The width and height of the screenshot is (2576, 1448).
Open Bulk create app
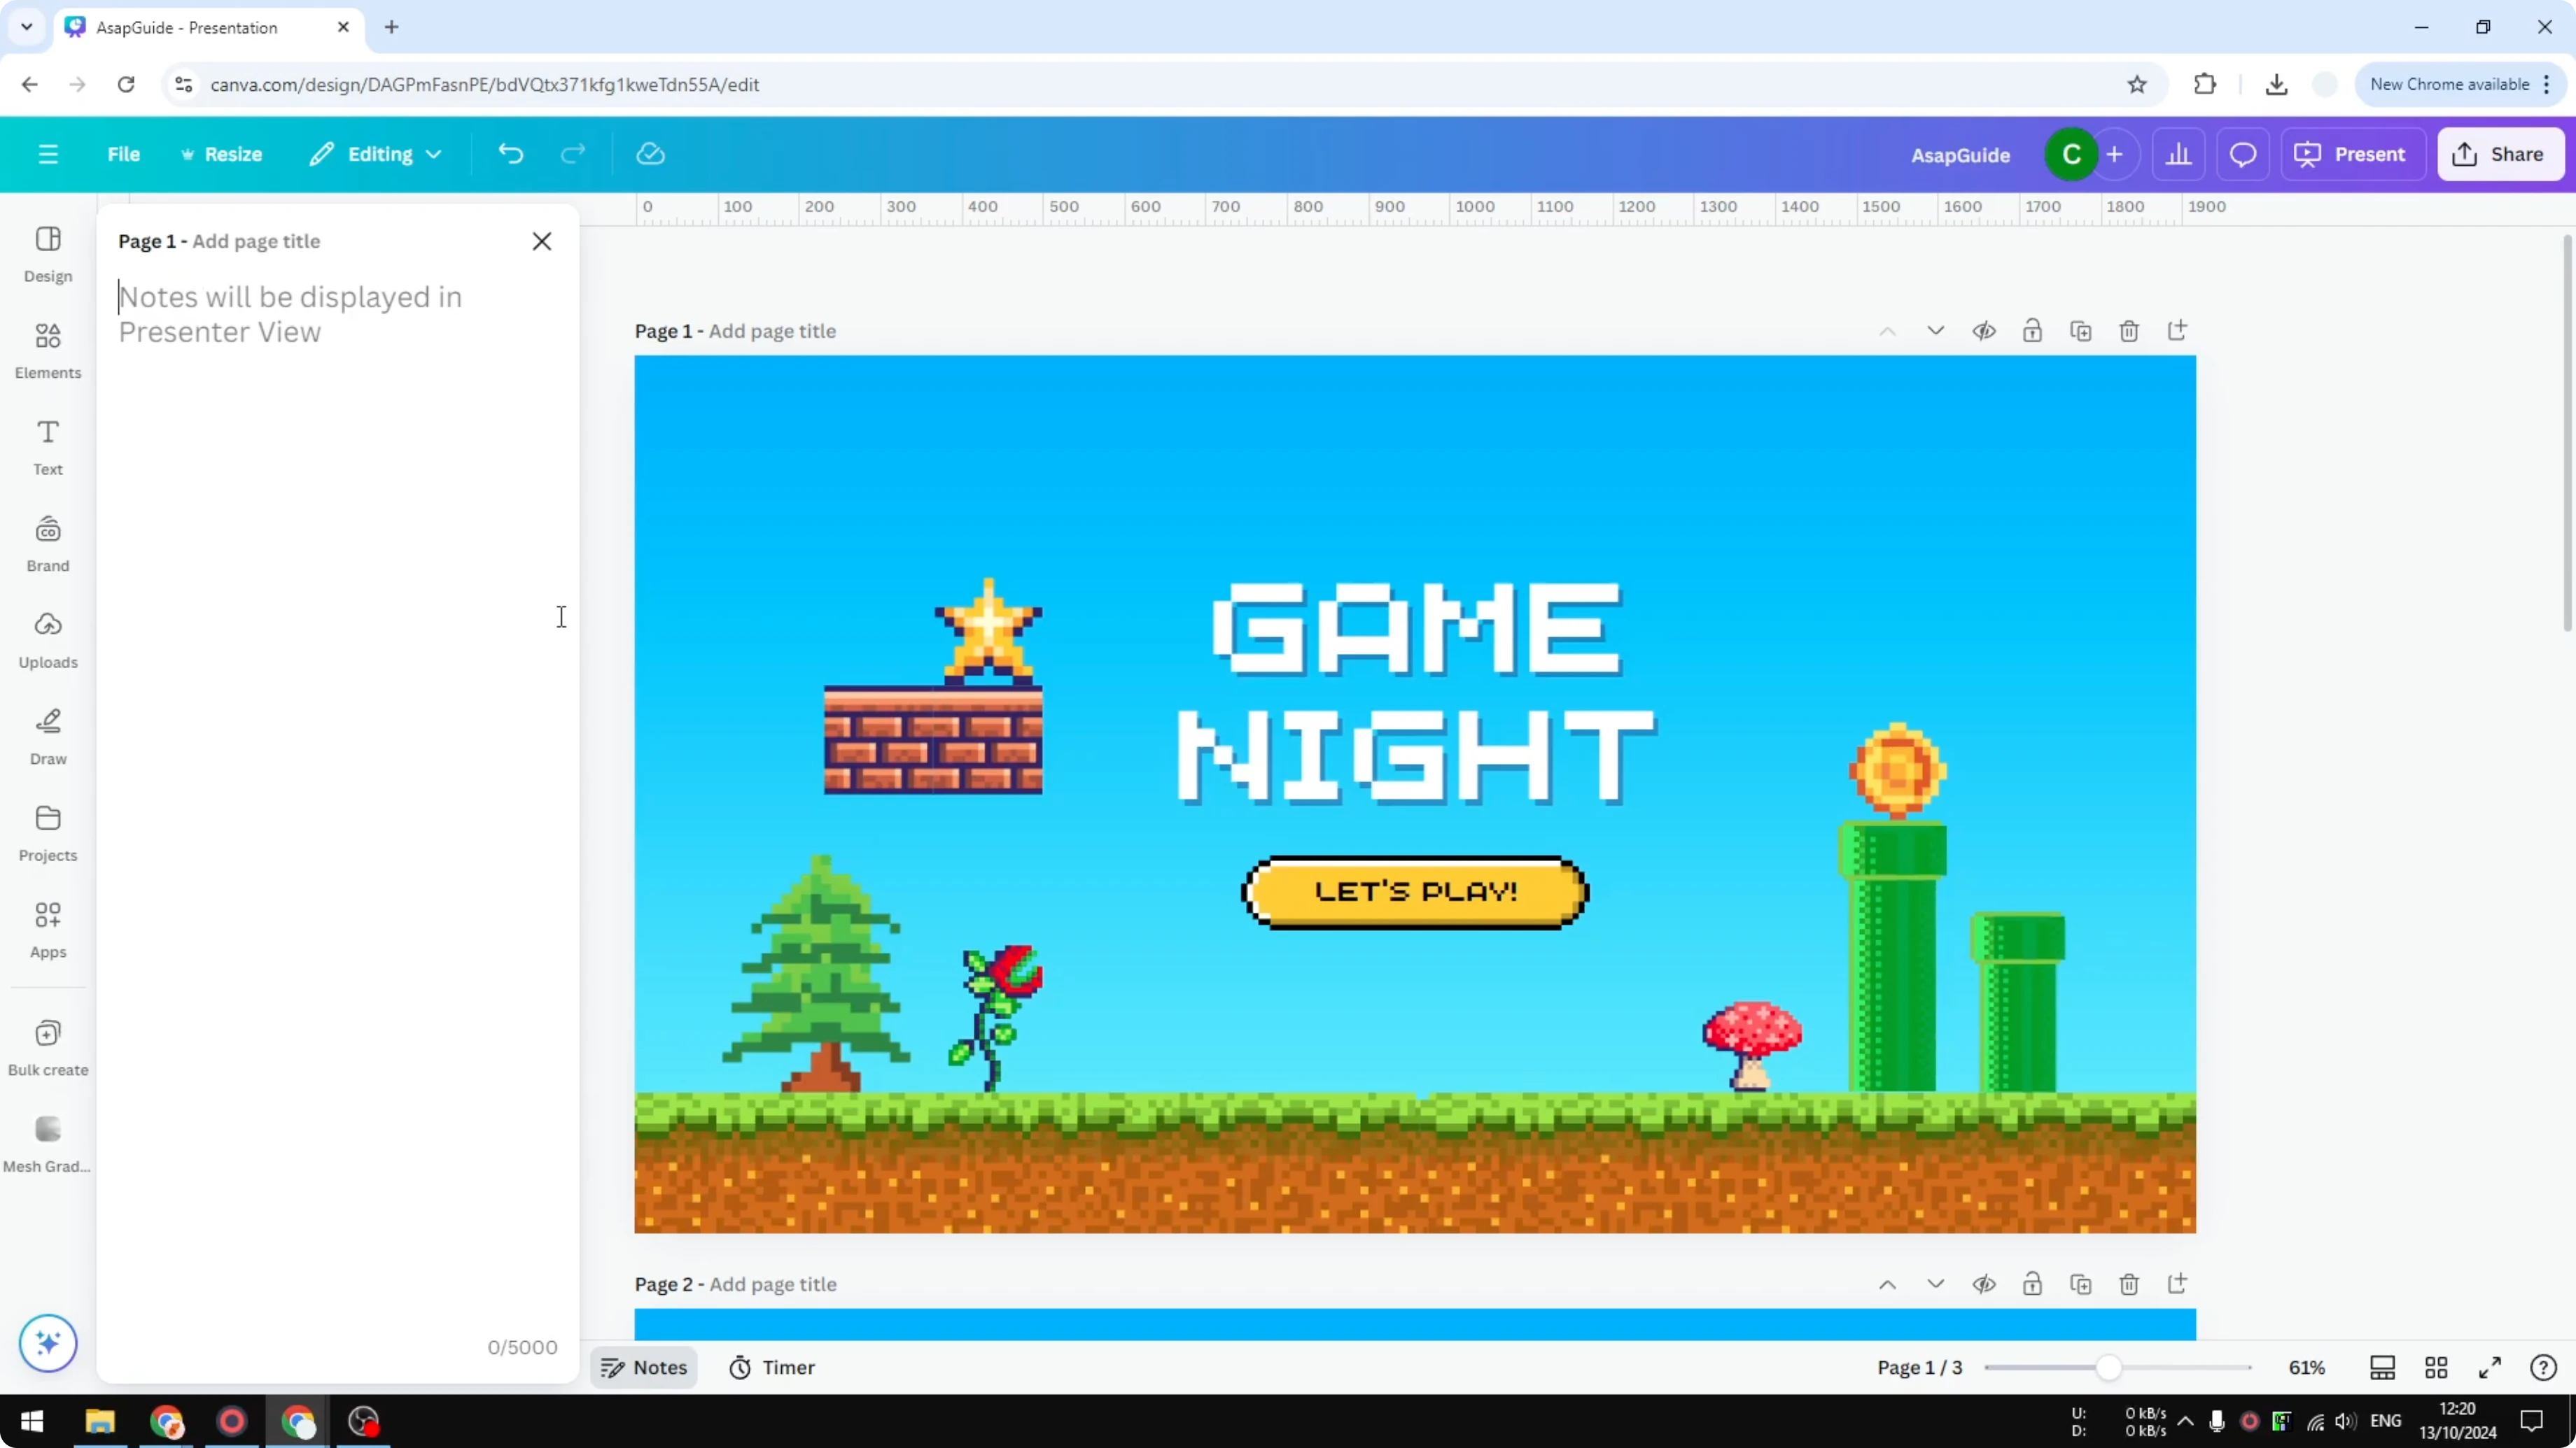48,1047
